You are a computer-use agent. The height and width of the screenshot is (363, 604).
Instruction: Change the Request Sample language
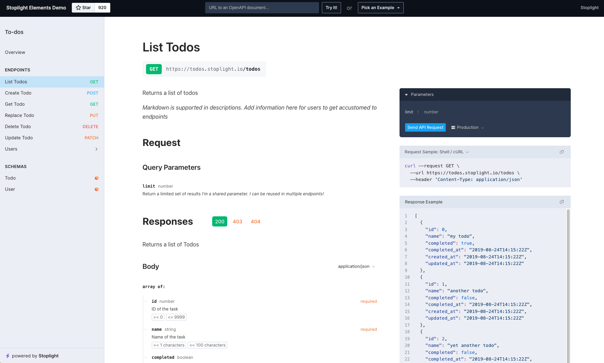(467, 152)
